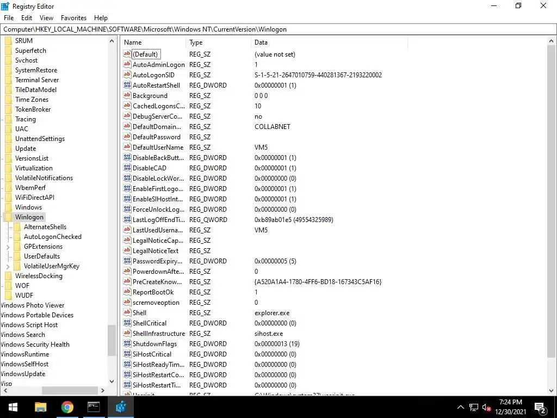Select the AutoLogonChecked subkey
The image size is (557, 418).
tap(53, 237)
